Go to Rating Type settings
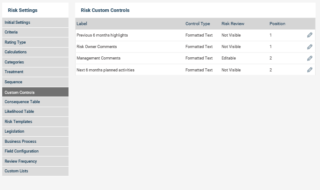The width and height of the screenshot is (320, 190). pyautogui.click(x=35, y=42)
